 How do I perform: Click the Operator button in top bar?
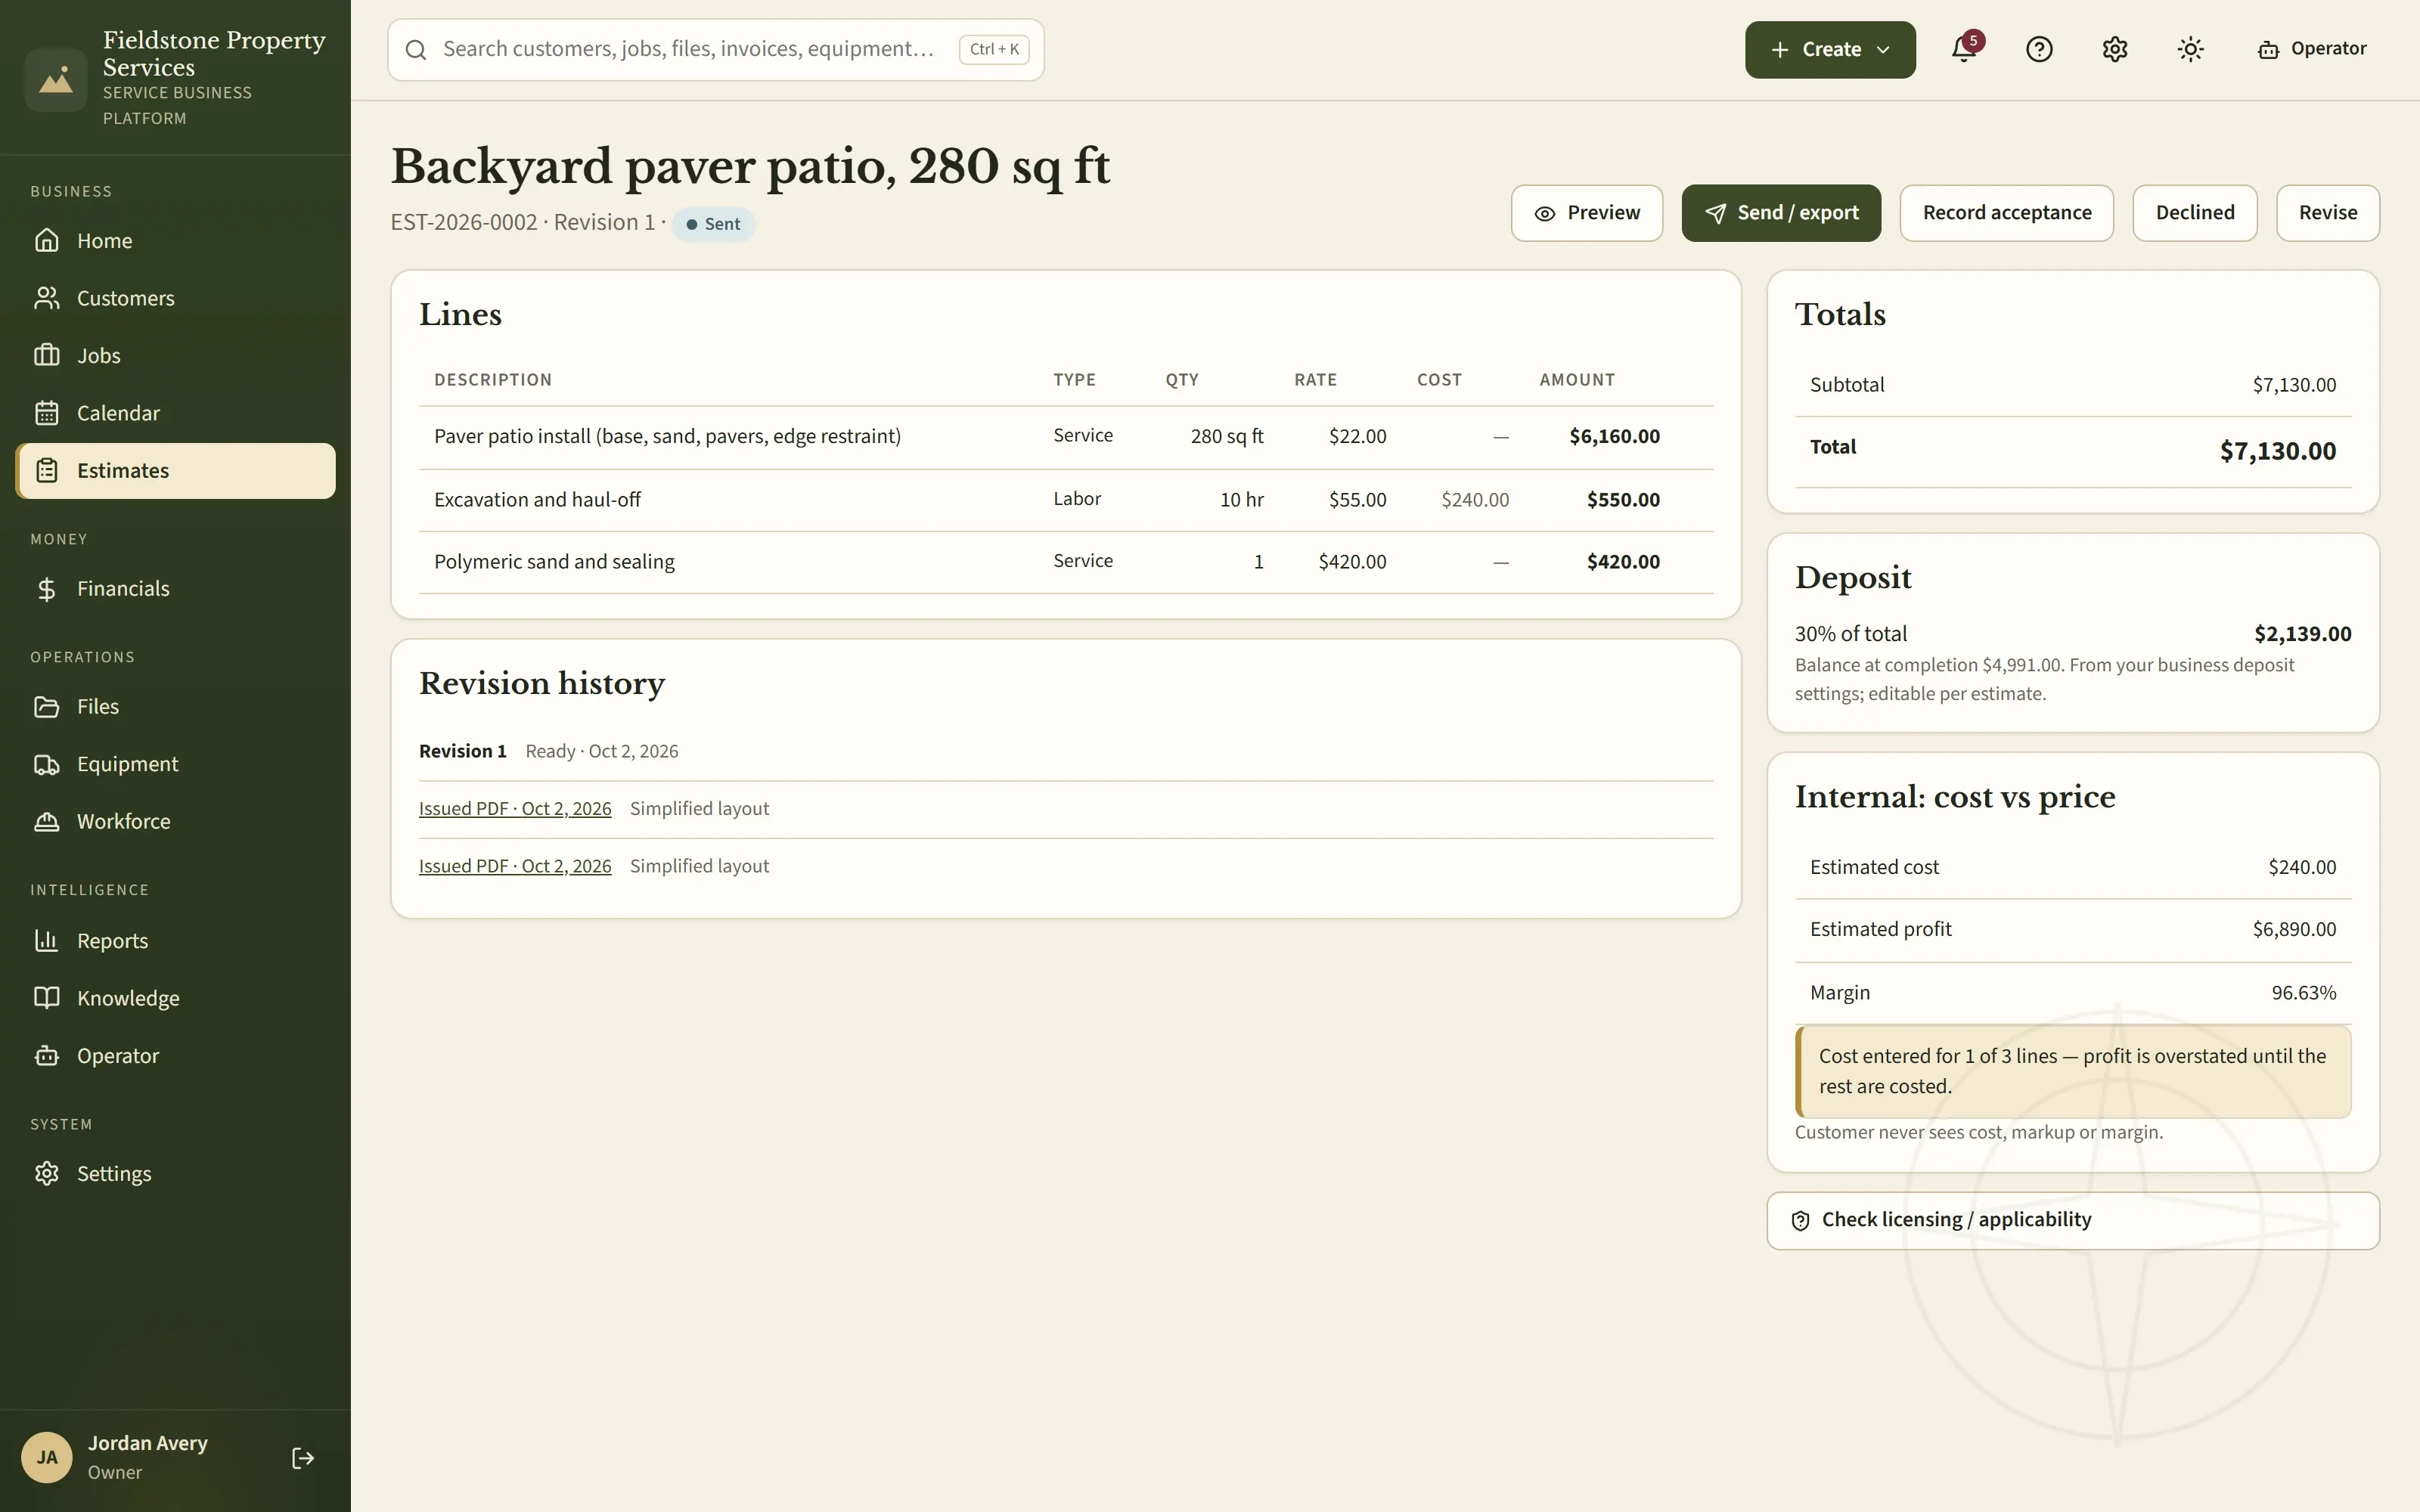tap(2312, 49)
